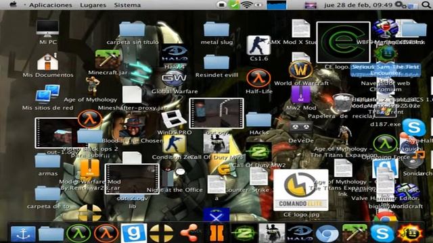Open the green CE logo image thumbnail
This screenshot has height=243, width=433.
click(x=343, y=42)
